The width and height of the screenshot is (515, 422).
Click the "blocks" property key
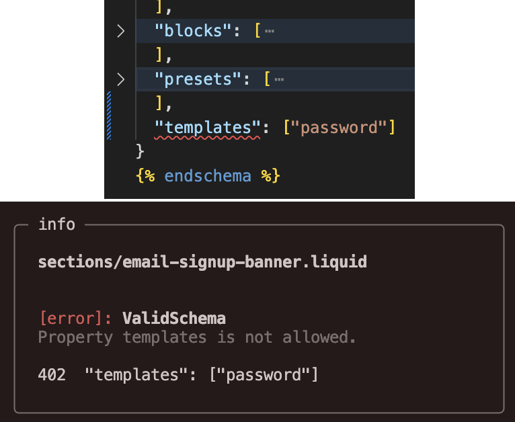point(189,31)
